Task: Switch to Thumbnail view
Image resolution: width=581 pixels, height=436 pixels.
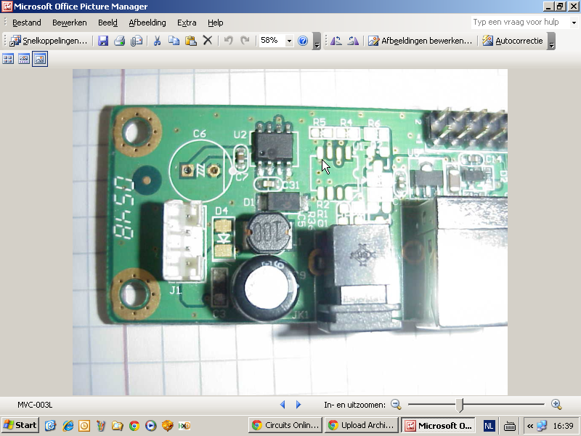Action: click(9, 59)
